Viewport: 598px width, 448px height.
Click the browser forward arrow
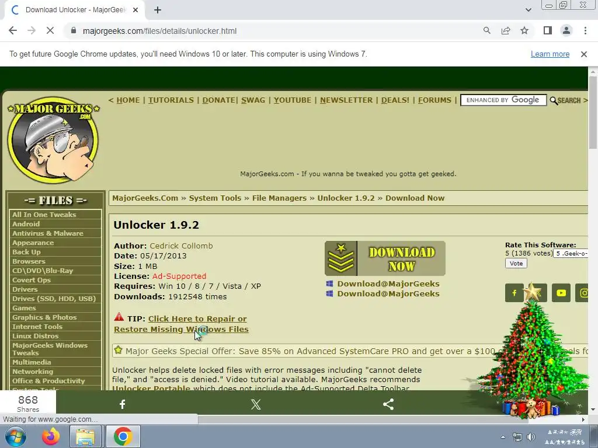(32, 31)
